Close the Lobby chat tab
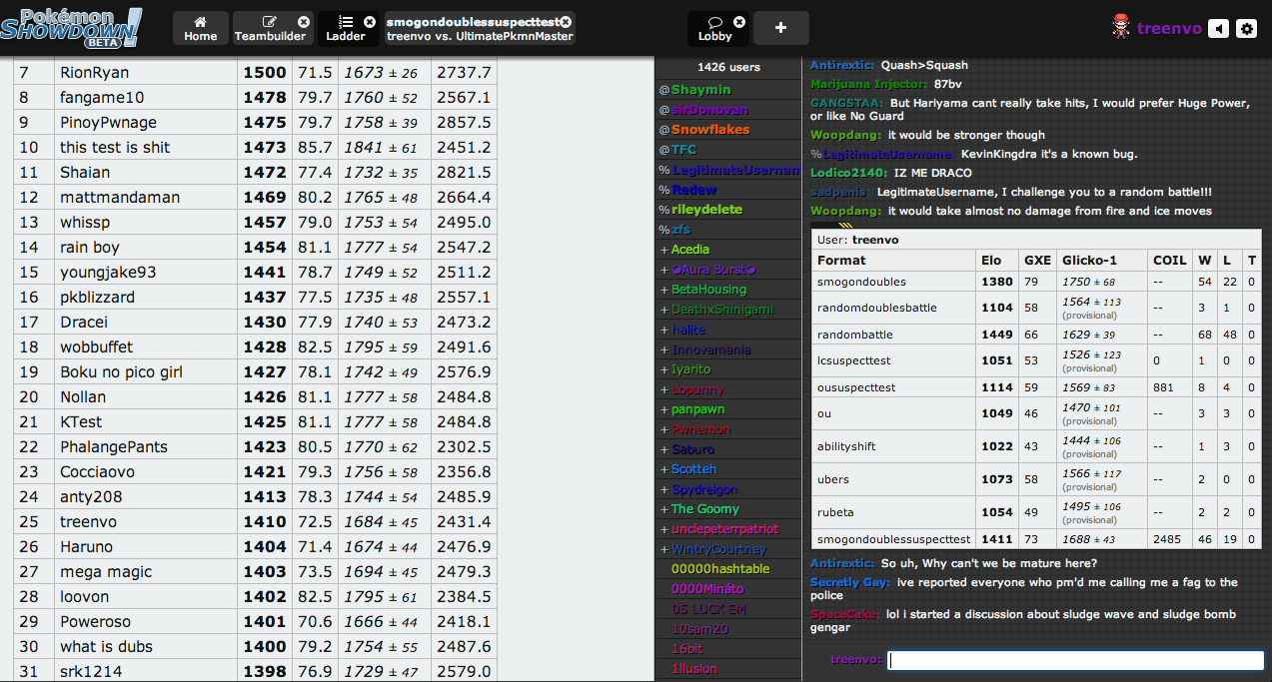Viewport: 1272px width, 682px height. pyautogui.click(x=739, y=22)
